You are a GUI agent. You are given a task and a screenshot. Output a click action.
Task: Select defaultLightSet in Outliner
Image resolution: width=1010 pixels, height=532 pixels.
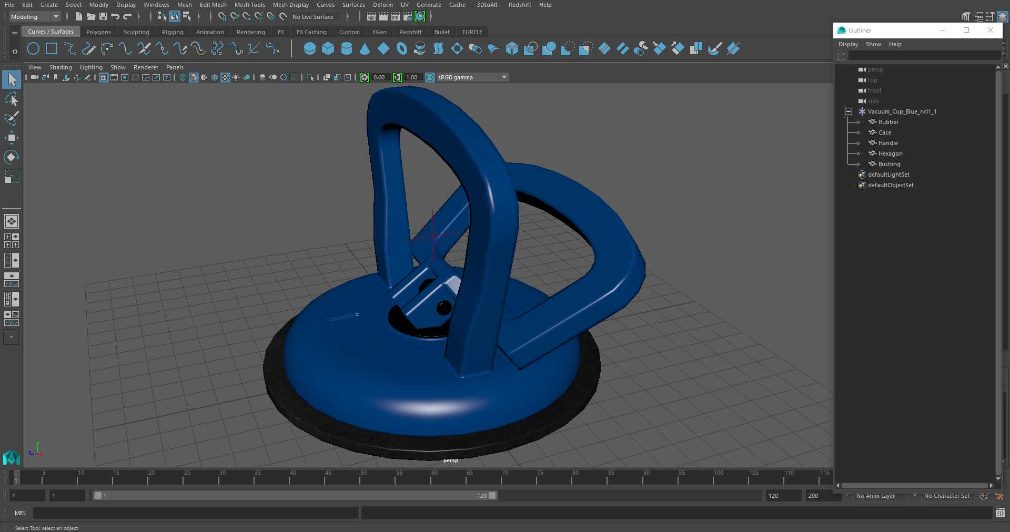point(888,175)
